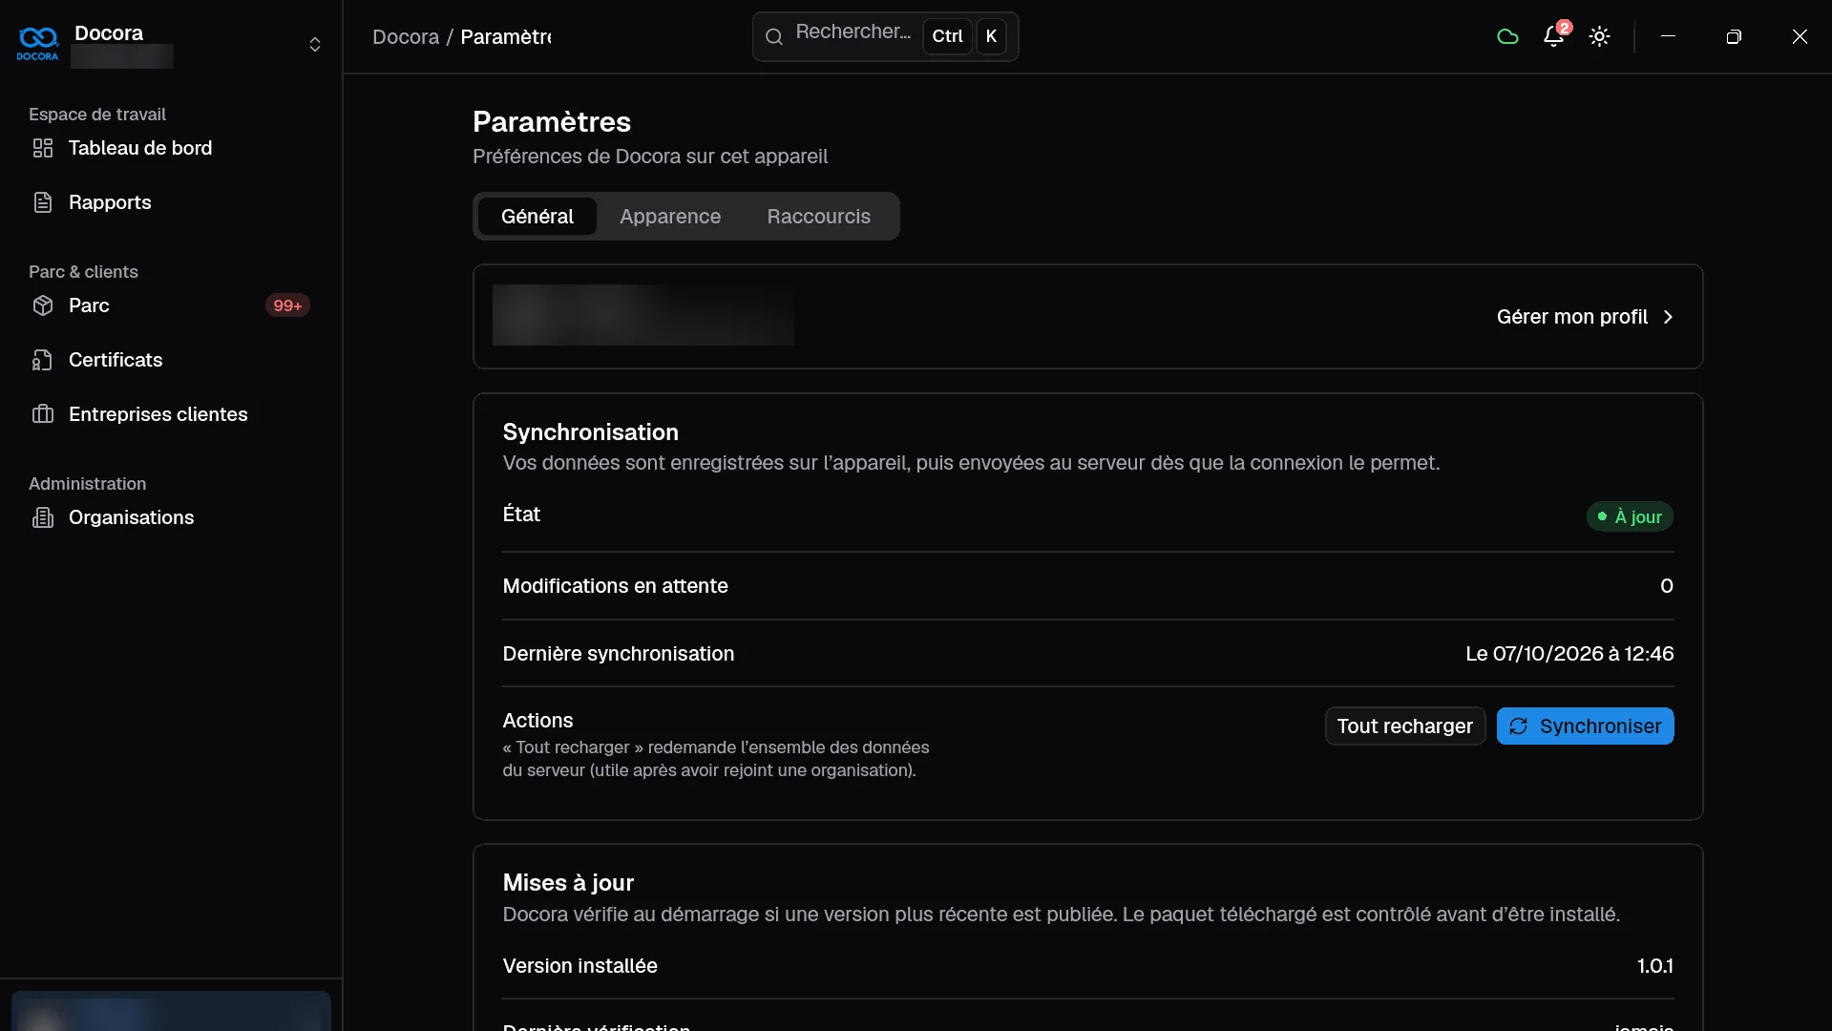Image resolution: width=1832 pixels, height=1031 pixels.
Task: Open the Parc section
Action: (x=170, y=305)
